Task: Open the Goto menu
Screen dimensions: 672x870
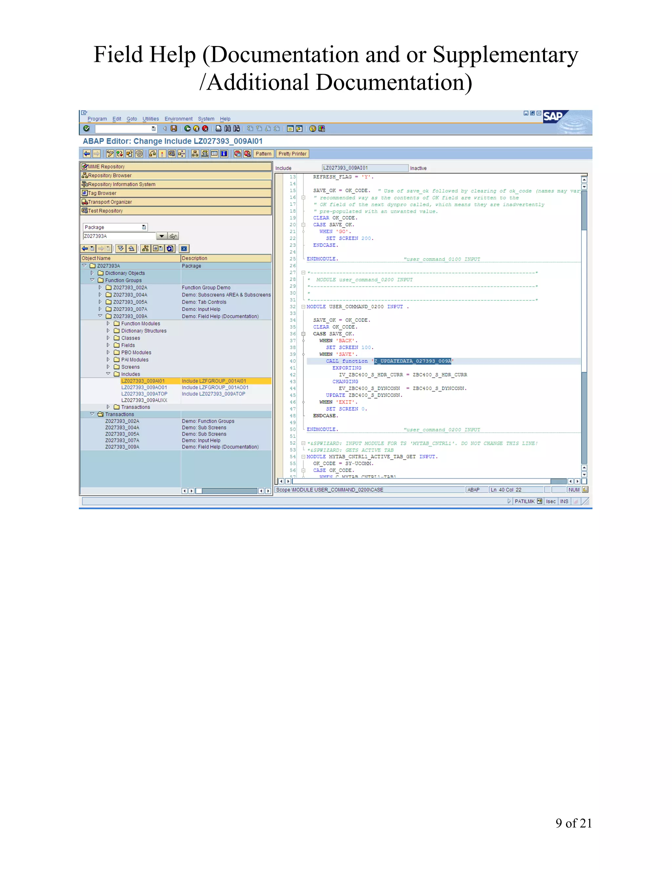Action: click(132, 119)
